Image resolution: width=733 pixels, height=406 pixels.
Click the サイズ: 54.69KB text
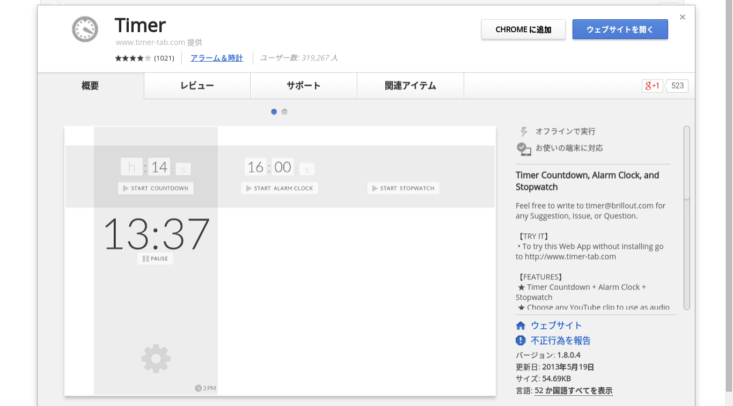(x=543, y=379)
